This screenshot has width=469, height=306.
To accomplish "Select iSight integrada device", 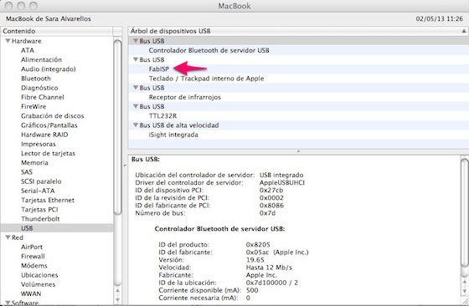I will coord(173,135).
